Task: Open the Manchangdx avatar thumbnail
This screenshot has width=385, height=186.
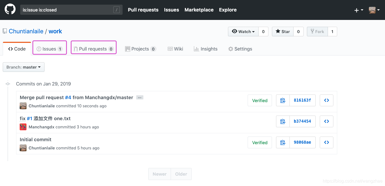Action: pos(23,127)
